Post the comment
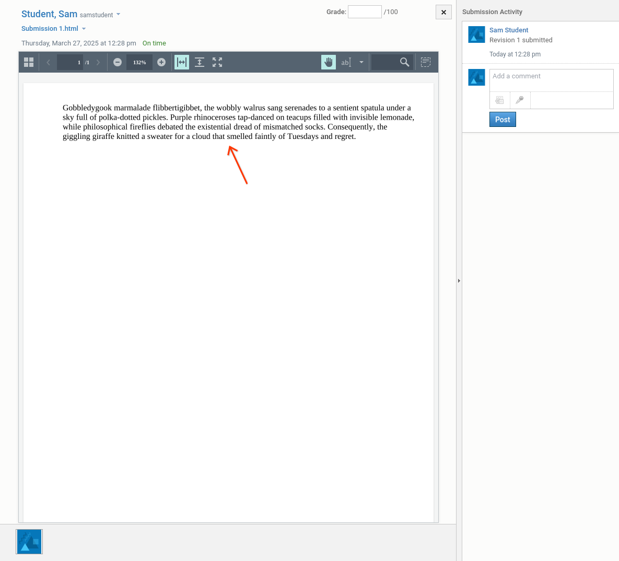 [x=503, y=120]
